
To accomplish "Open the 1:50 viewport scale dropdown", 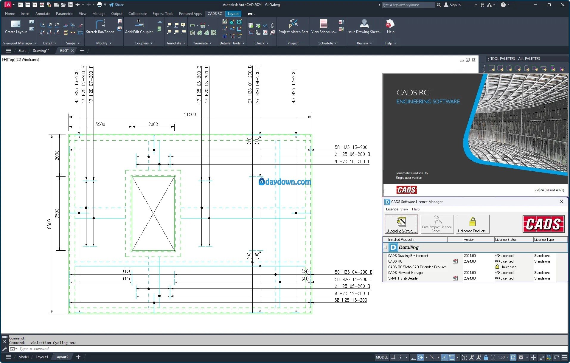I will pyautogui.click(x=503, y=357).
